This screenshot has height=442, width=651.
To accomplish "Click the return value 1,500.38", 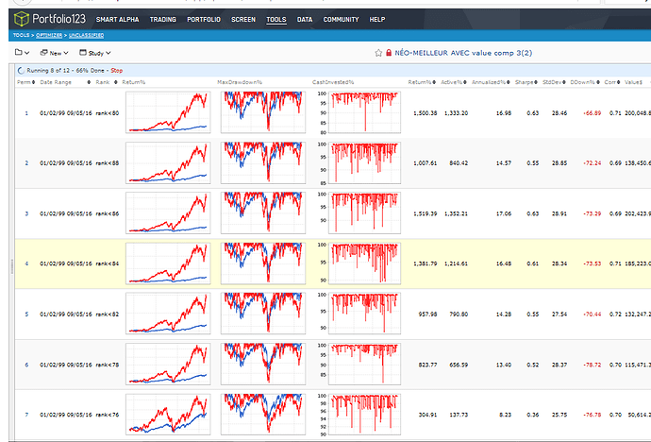I will coord(425,113).
